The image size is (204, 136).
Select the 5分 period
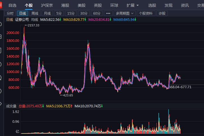click(59, 13)
